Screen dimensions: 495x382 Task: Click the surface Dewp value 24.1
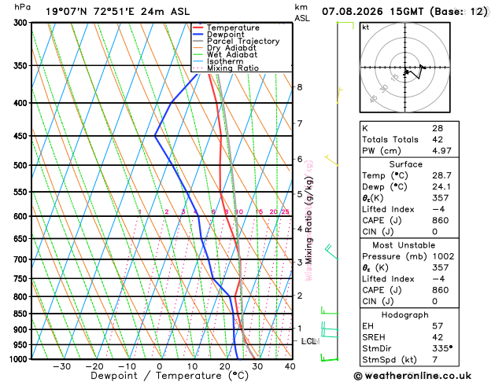click(x=441, y=186)
